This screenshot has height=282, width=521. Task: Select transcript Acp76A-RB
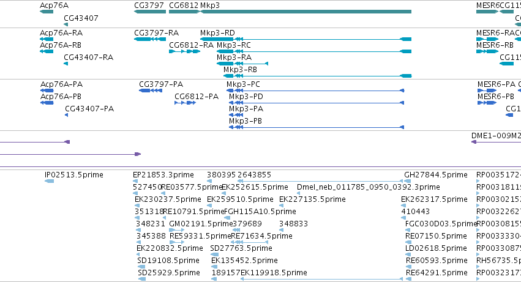(x=61, y=45)
